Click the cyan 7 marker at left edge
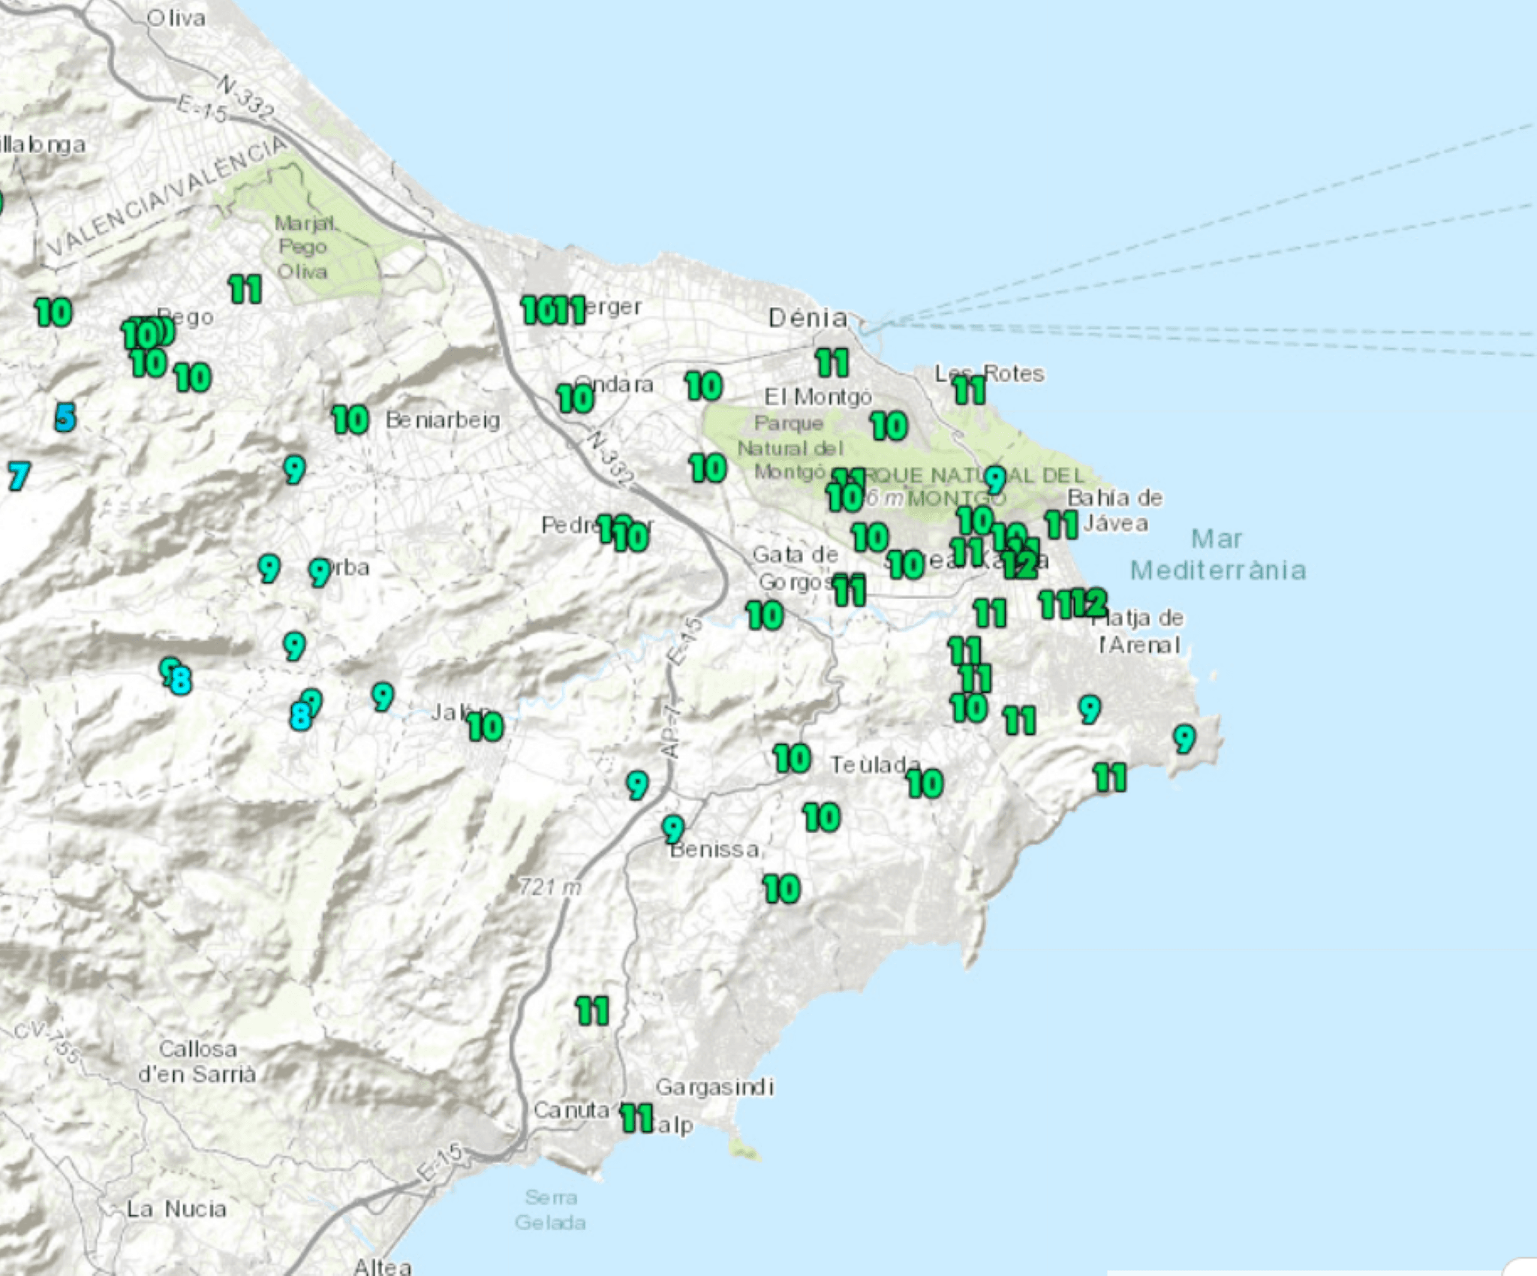 (x=19, y=476)
